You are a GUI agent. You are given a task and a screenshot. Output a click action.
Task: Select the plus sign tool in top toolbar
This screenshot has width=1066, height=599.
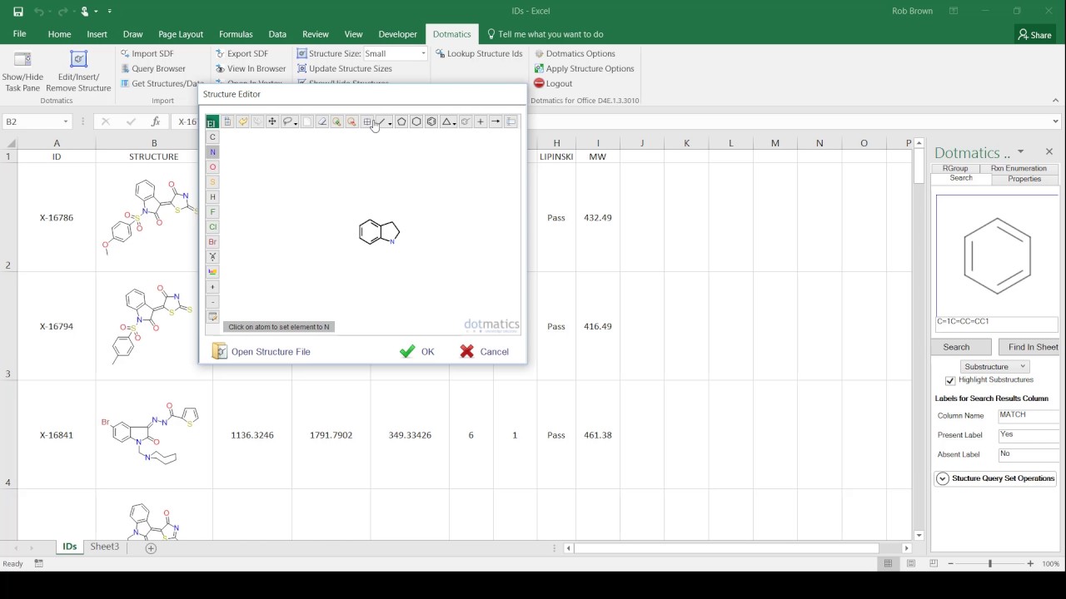(481, 121)
